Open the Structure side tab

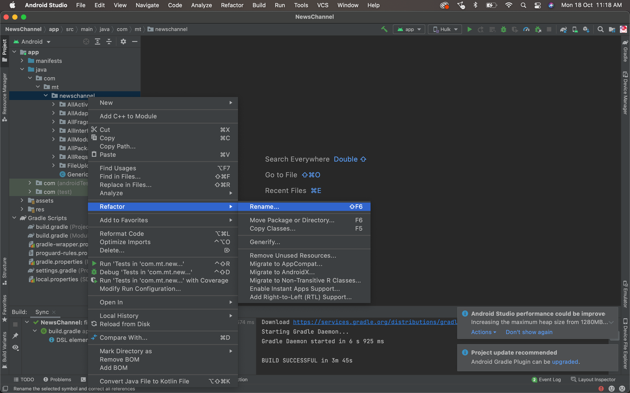5,271
